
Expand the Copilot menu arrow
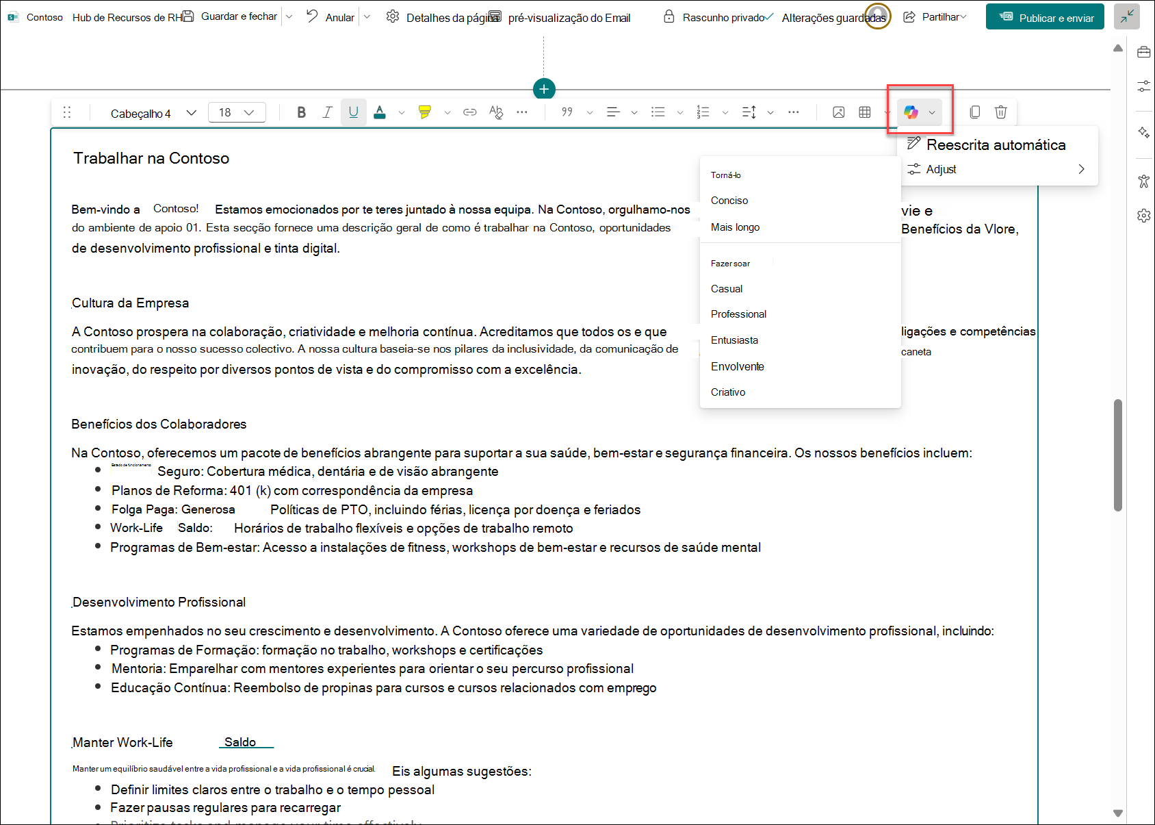click(x=932, y=112)
